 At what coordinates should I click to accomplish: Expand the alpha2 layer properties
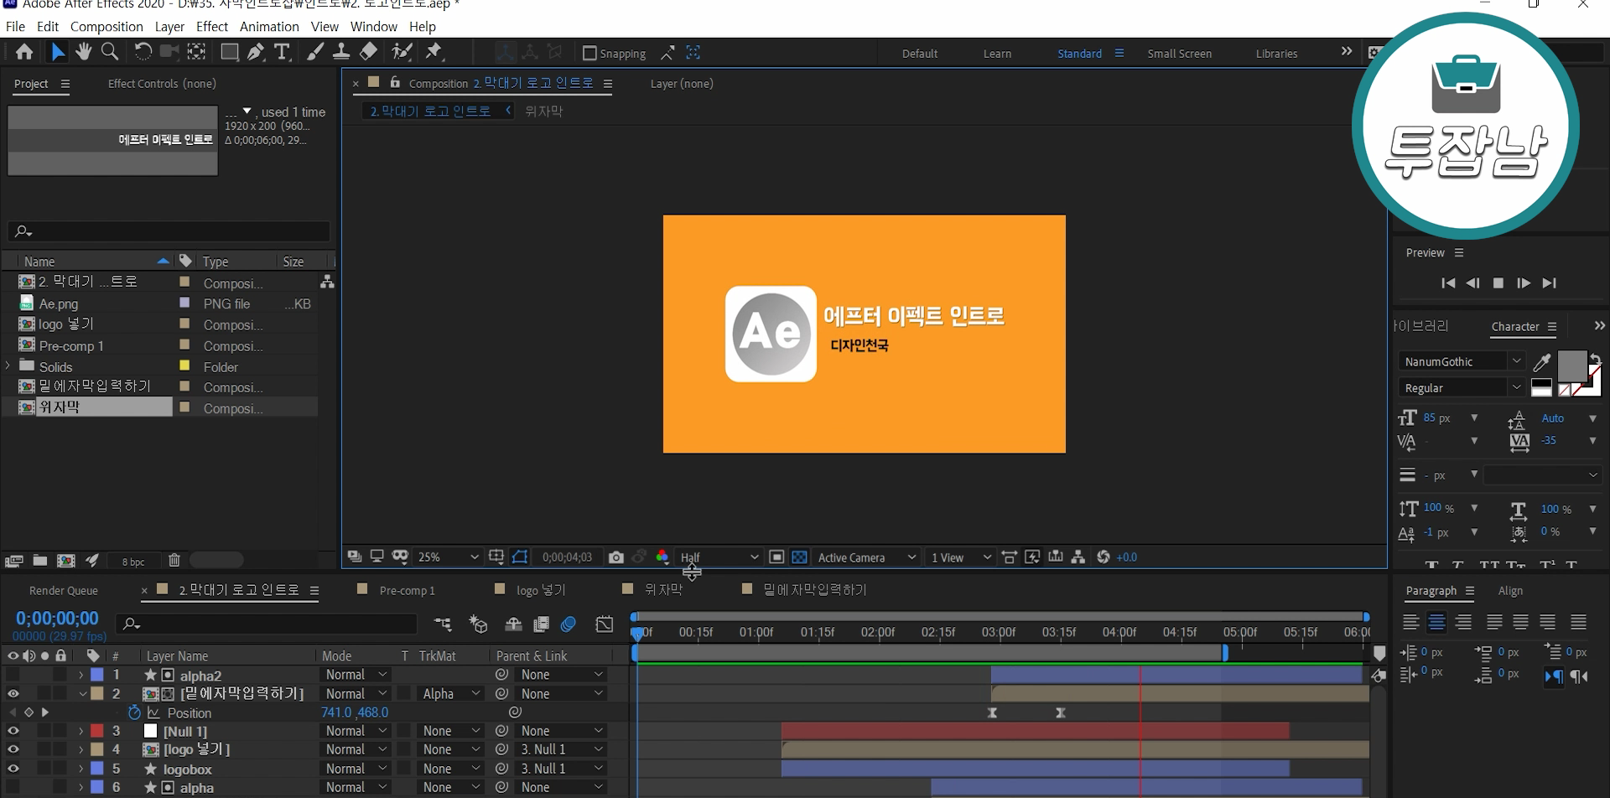(80, 675)
